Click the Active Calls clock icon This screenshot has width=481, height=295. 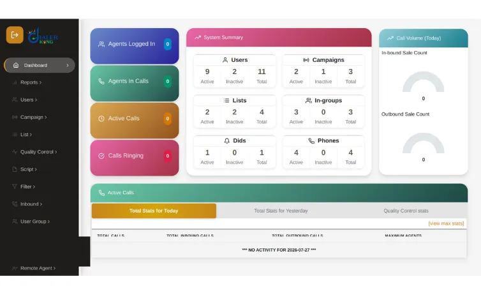click(x=101, y=119)
